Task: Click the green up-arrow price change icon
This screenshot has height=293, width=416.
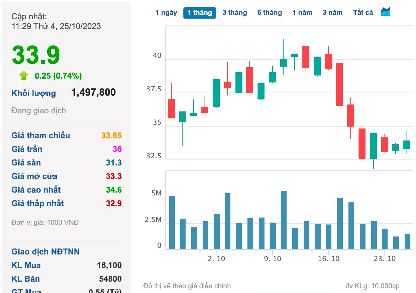Action: [24, 76]
